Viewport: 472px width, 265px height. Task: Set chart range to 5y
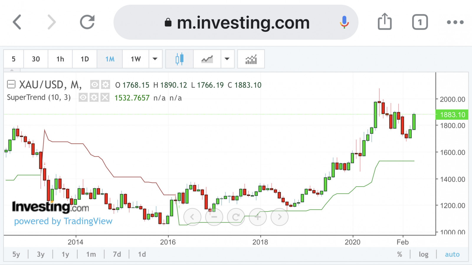tap(16, 254)
